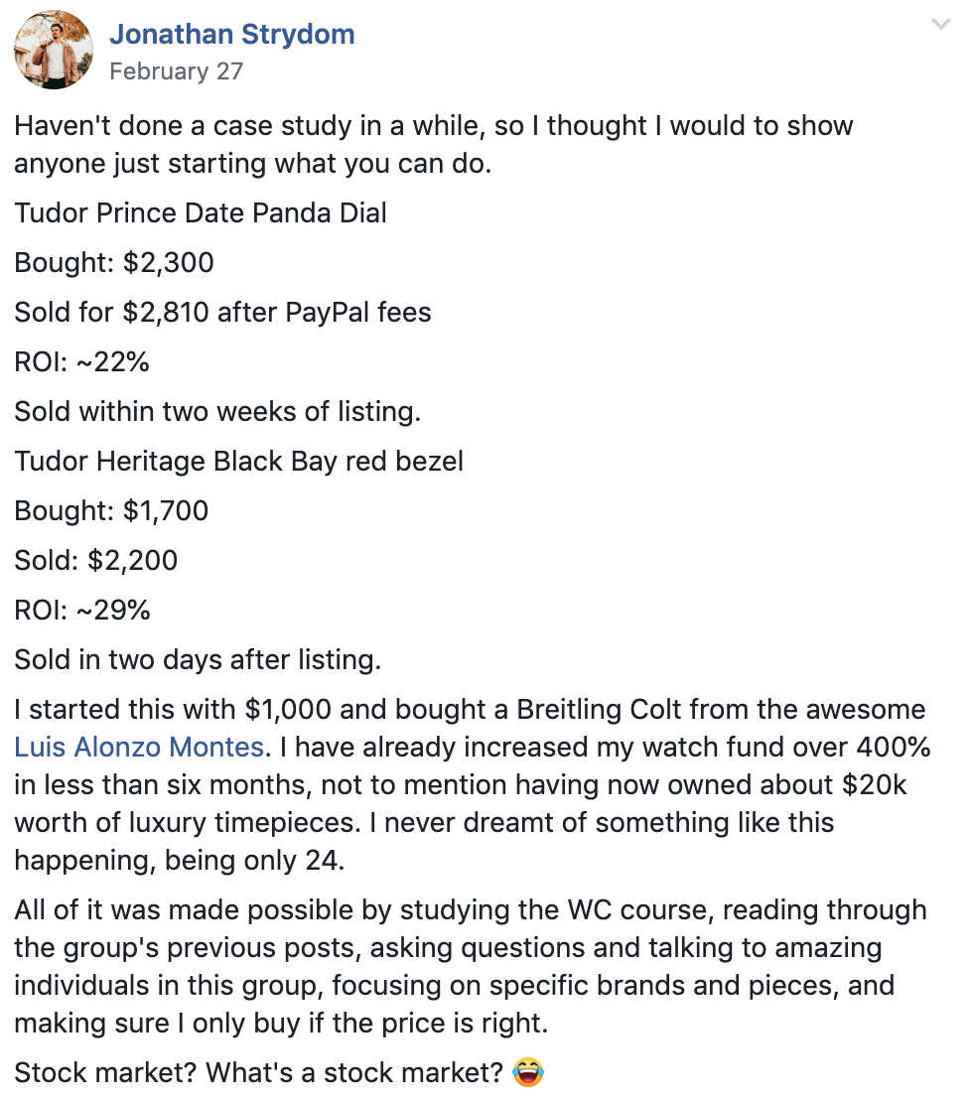Select the 'Tudor Prince Date Panda Dial' line
Image resolution: width=971 pixels, height=1102 pixels.
[201, 212]
